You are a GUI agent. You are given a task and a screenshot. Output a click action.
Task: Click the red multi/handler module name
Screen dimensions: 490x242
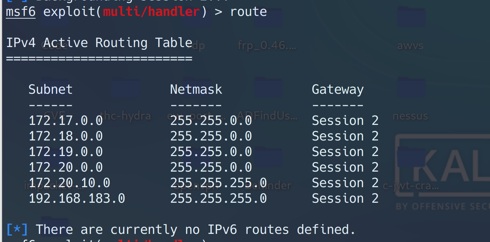pos(151,12)
